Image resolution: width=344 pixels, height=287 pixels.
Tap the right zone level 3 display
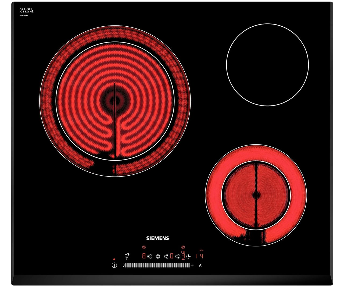pos(183,256)
